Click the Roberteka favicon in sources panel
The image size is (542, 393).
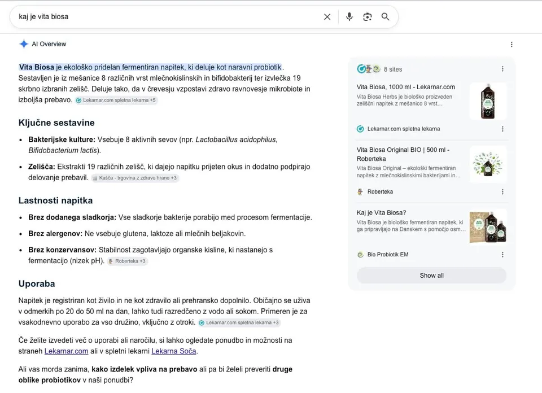[x=360, y=191]
